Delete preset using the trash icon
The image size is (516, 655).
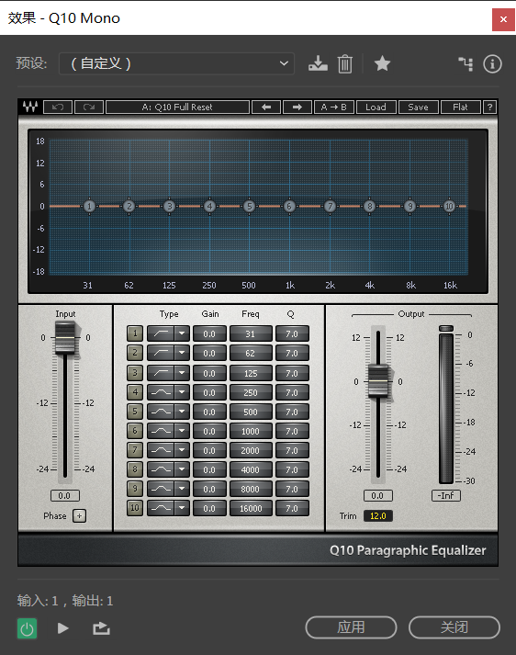[x=345, y=64]
